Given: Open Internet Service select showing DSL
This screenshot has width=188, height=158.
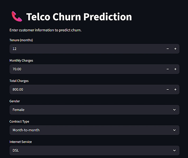Looking at the screenshot, I should pyautogui.click(x=90, y=150).
